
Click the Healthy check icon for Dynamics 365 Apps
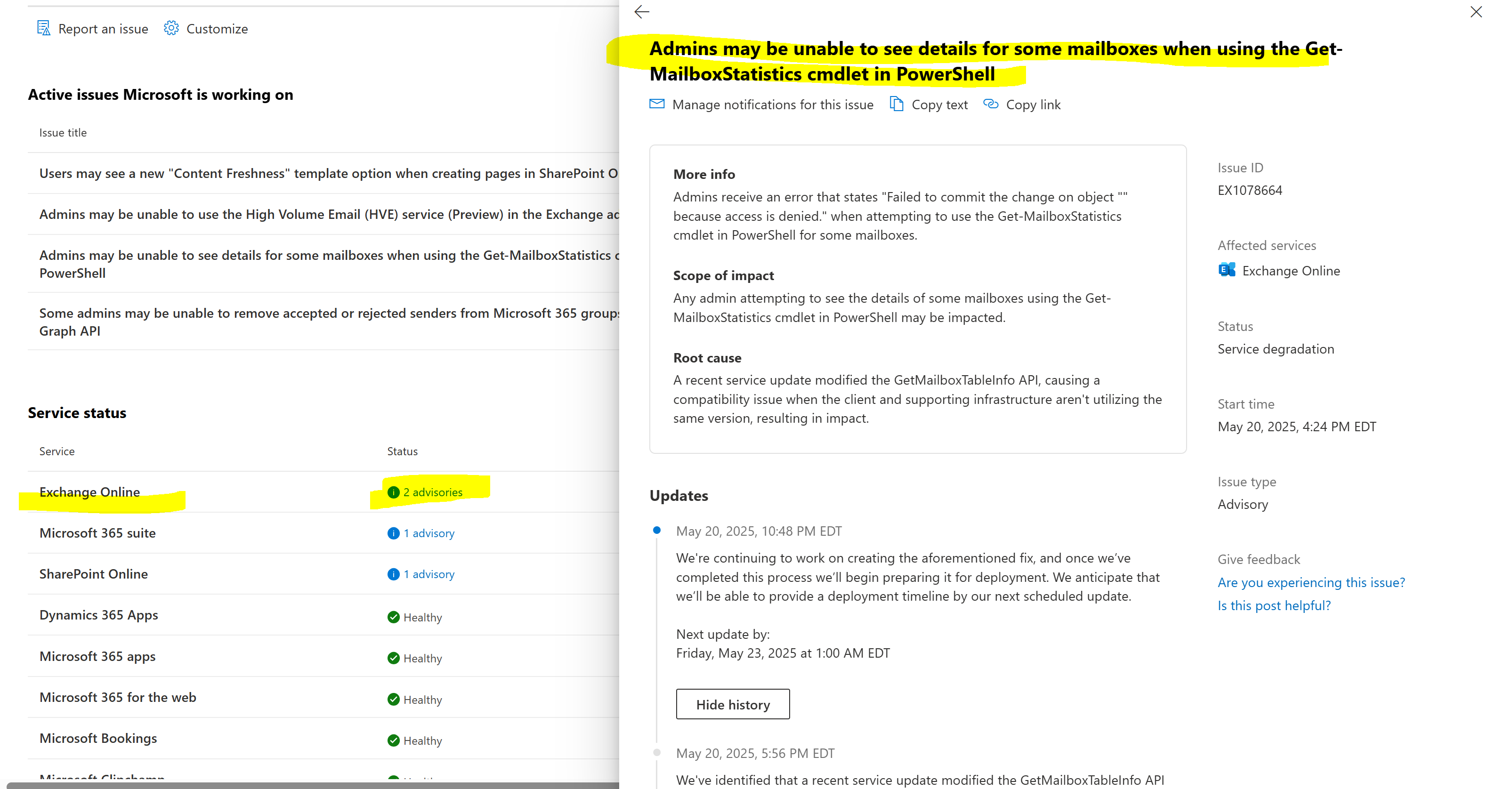[394, 617]
